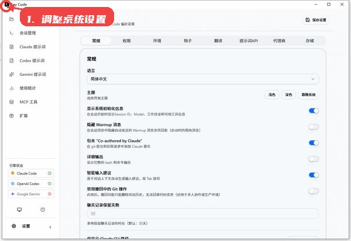351x241 pixels.
Task: Click the terminal icon beside 会话管理
Action: 12,33
